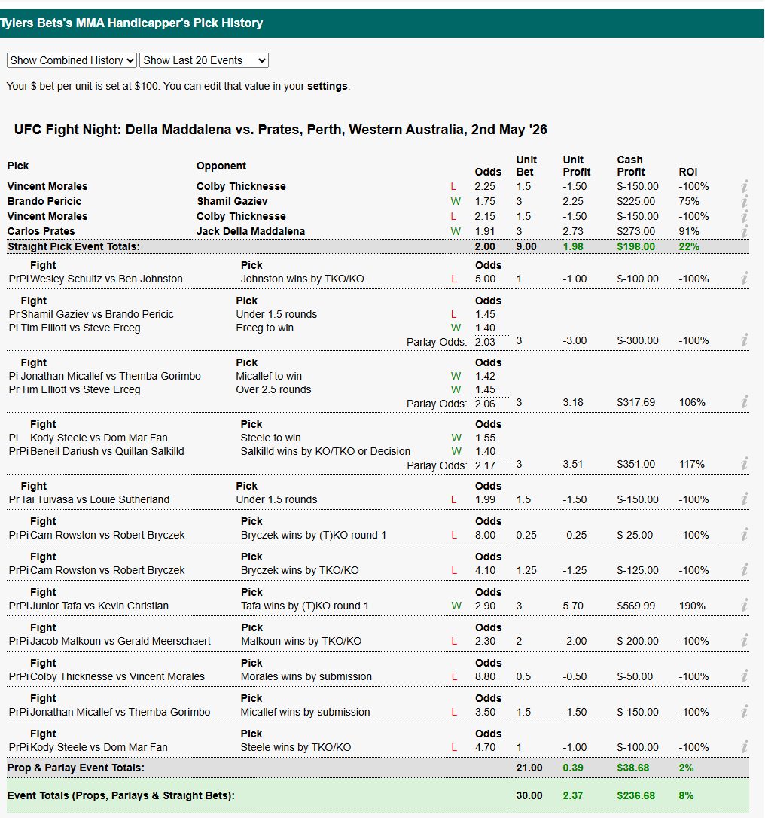This screenshot has height=818, width=765.
Task: Open Vincent Morales link in the 2.25 odds row
Action: pyautogui.click(x=47, y=186)
